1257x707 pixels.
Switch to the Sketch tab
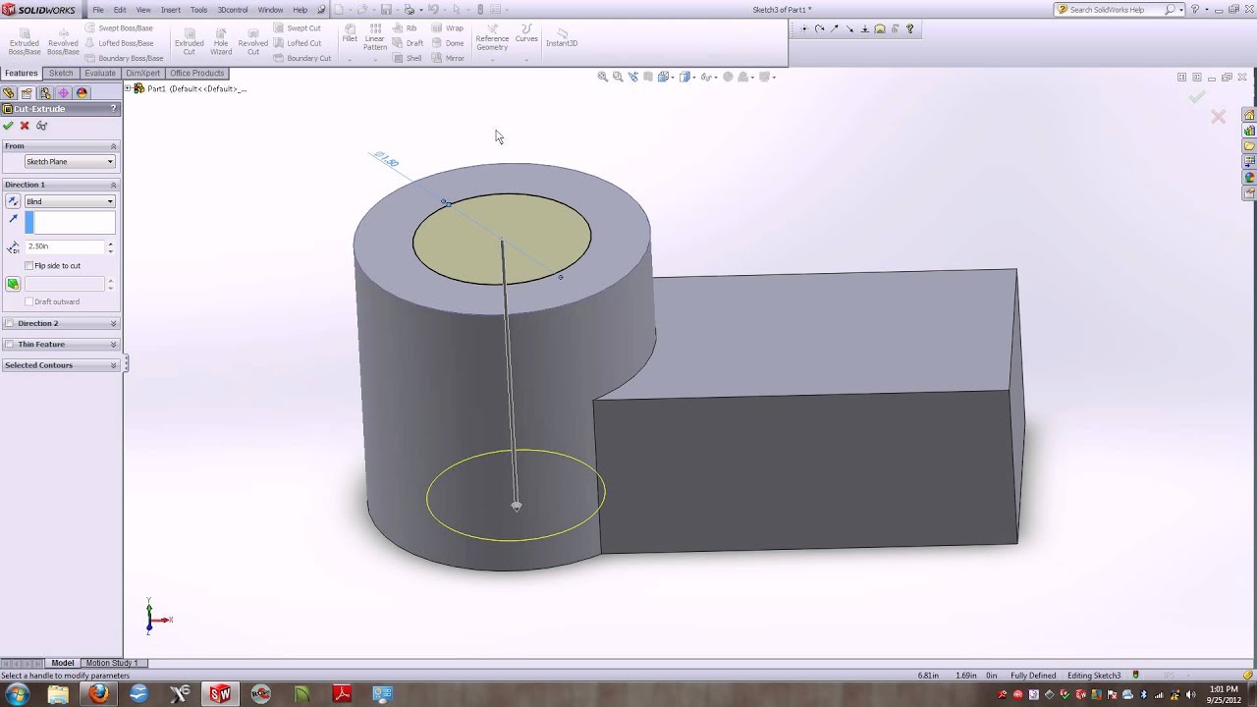click(61, 74)
